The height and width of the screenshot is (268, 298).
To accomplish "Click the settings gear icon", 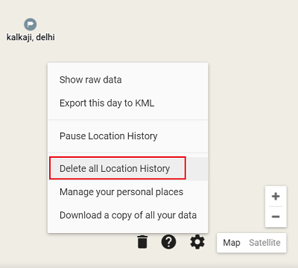I will click(197, 242).
